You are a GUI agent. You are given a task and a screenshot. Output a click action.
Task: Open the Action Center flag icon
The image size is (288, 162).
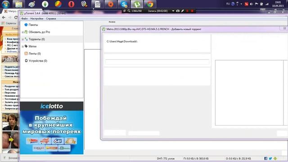click(256, 4)
